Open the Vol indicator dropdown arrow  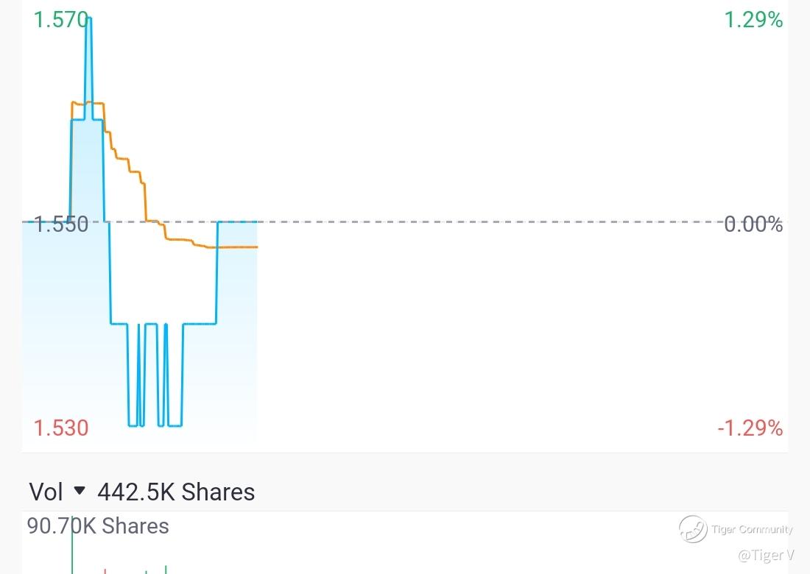80,490
